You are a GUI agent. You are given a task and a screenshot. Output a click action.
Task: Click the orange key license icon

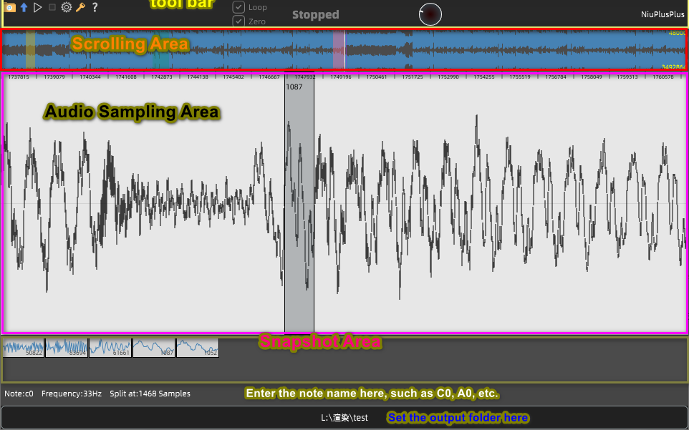coord(80,7)
